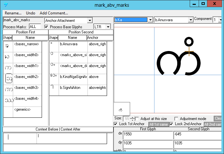The height and width of the screenshot is (154, 224).
Task: Click the b.Anusvara mark shape icon
Action: pos(51,43)
